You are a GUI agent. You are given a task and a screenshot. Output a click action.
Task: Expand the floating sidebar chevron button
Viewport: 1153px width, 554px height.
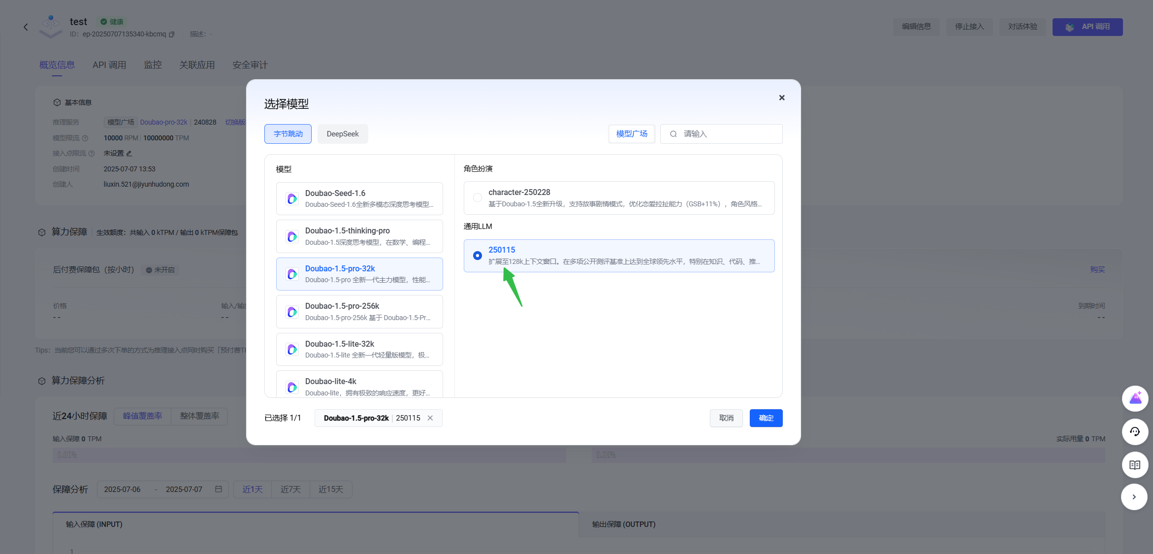click(x=1134, y=497)
